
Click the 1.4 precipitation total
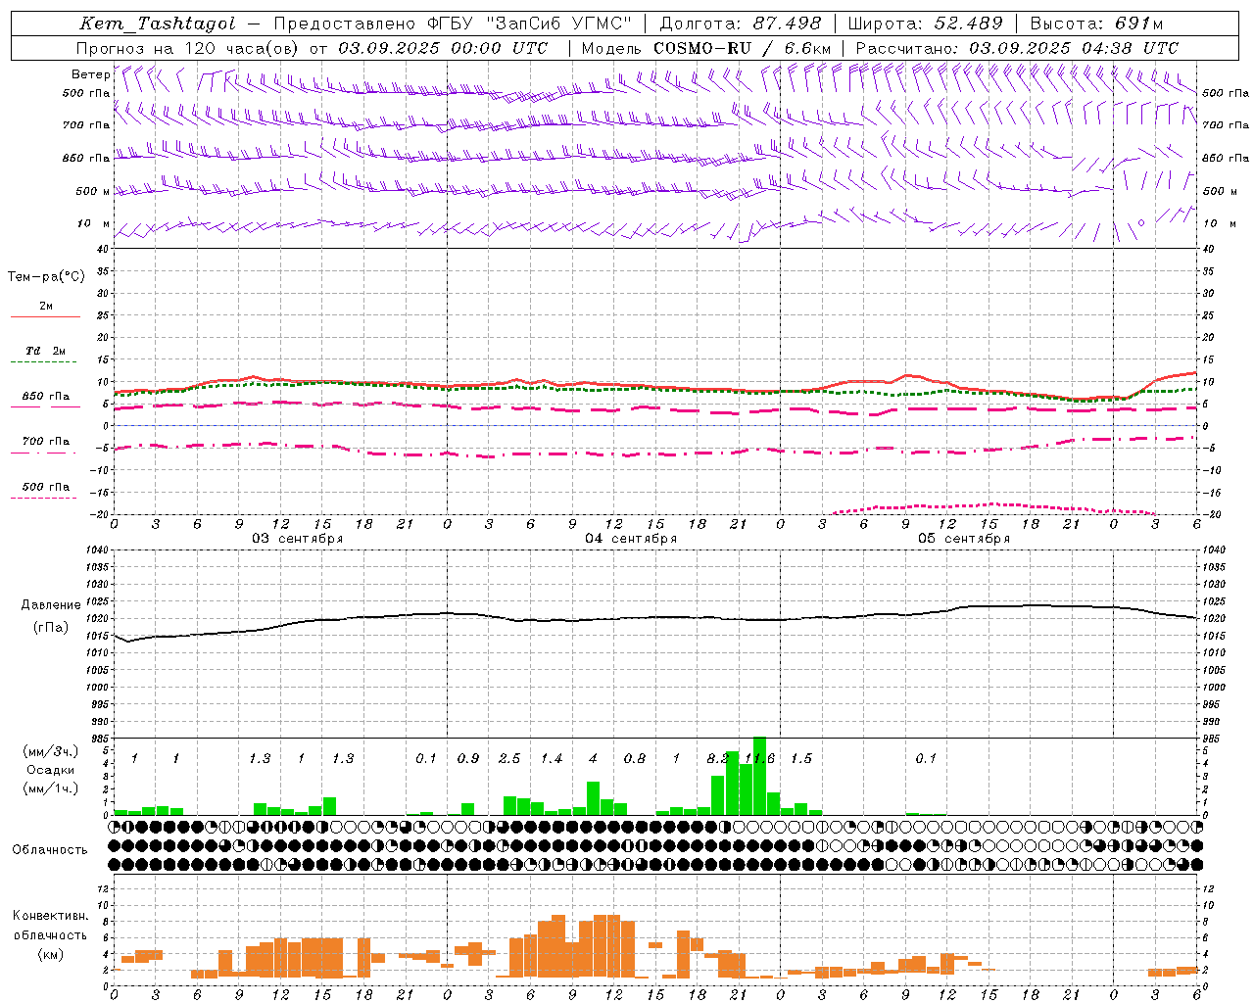[x=552, y=759]
